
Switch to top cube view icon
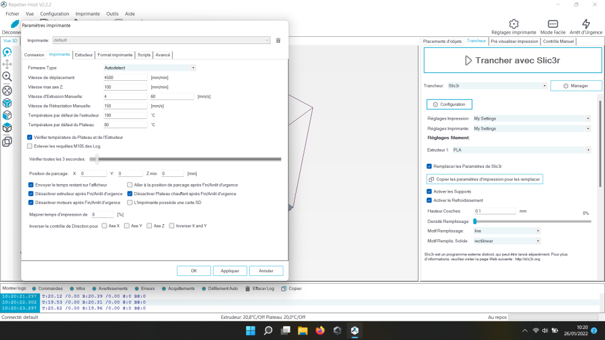7,127
